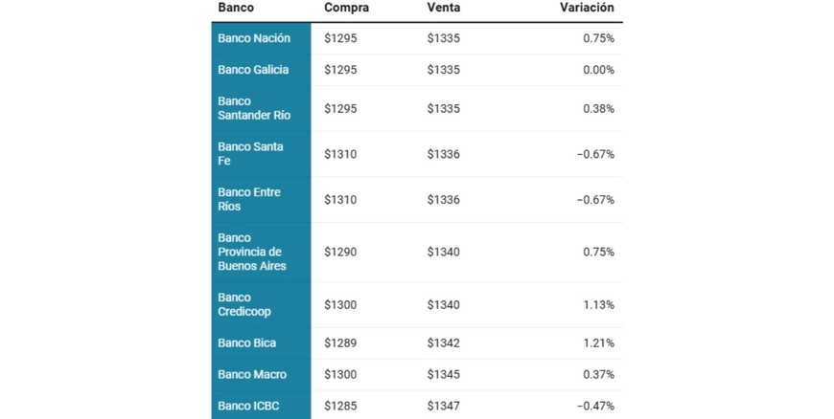Click Banco Bica's $1289 compra value
This screenshot has width=834, height=419.
(x=340, y=343)
